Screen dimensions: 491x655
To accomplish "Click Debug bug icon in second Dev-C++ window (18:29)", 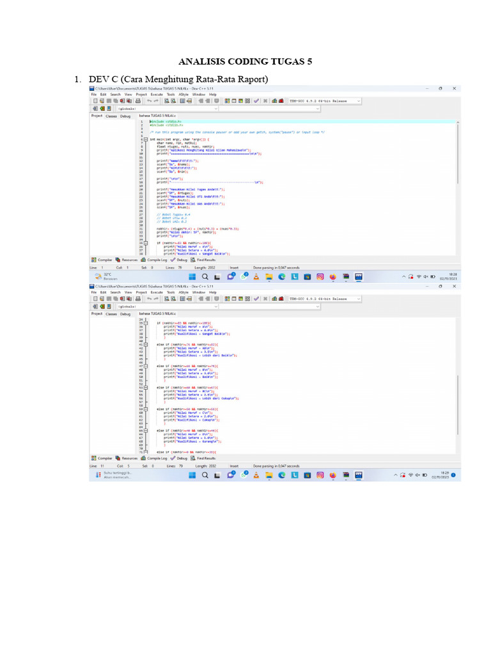I will point(281,299).
